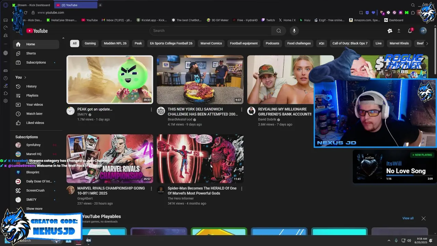437x246 pixels.
Task: Reload the page with the refresh icon
Action: [x=26, y=13]
